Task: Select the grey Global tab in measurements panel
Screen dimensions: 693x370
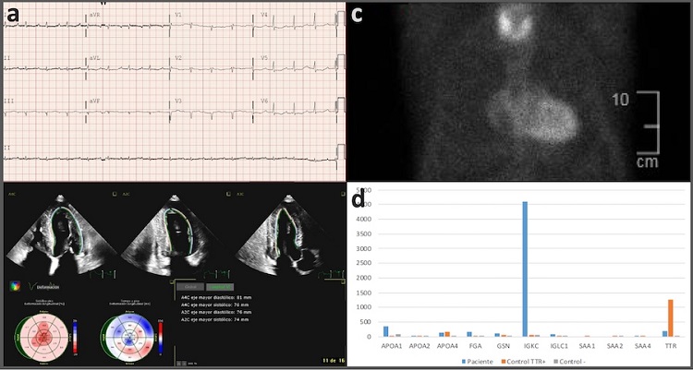Action: click(x=187, y=288)
